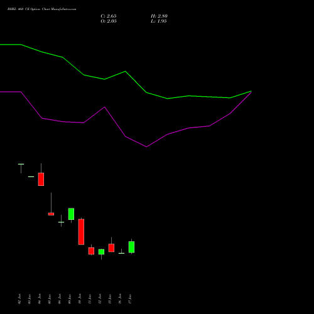The width and height of the screenshot is (314, 314).
Task: Click the low value L: 1.95
Action: click(159, 21)
